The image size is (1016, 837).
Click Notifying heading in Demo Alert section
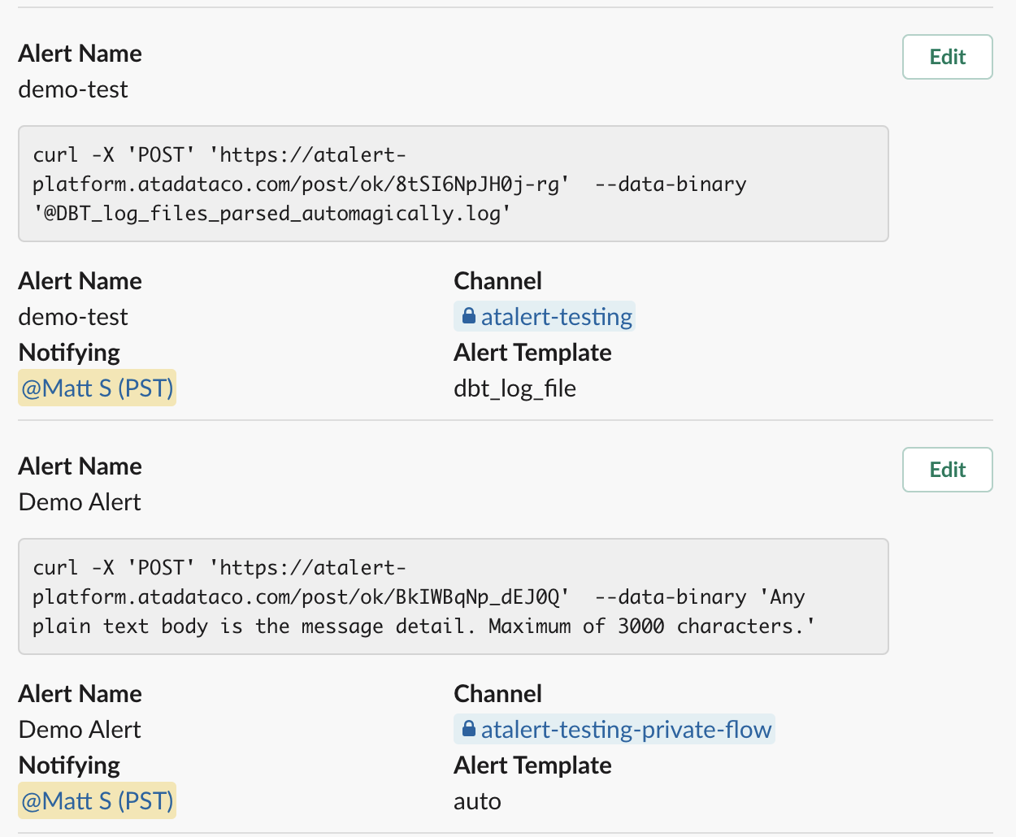[69, 765]
